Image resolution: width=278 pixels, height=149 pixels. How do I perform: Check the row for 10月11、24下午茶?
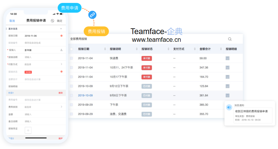tap(71, 68)
